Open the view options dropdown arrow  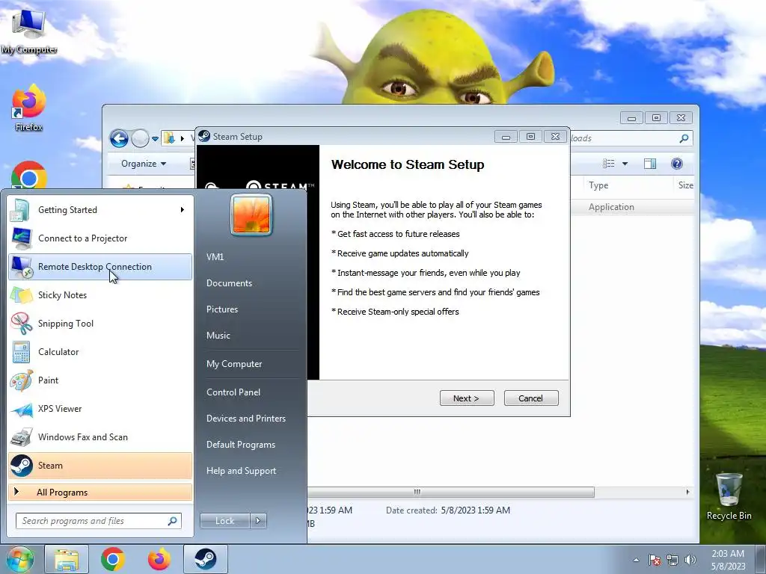[x=625, y=164]
